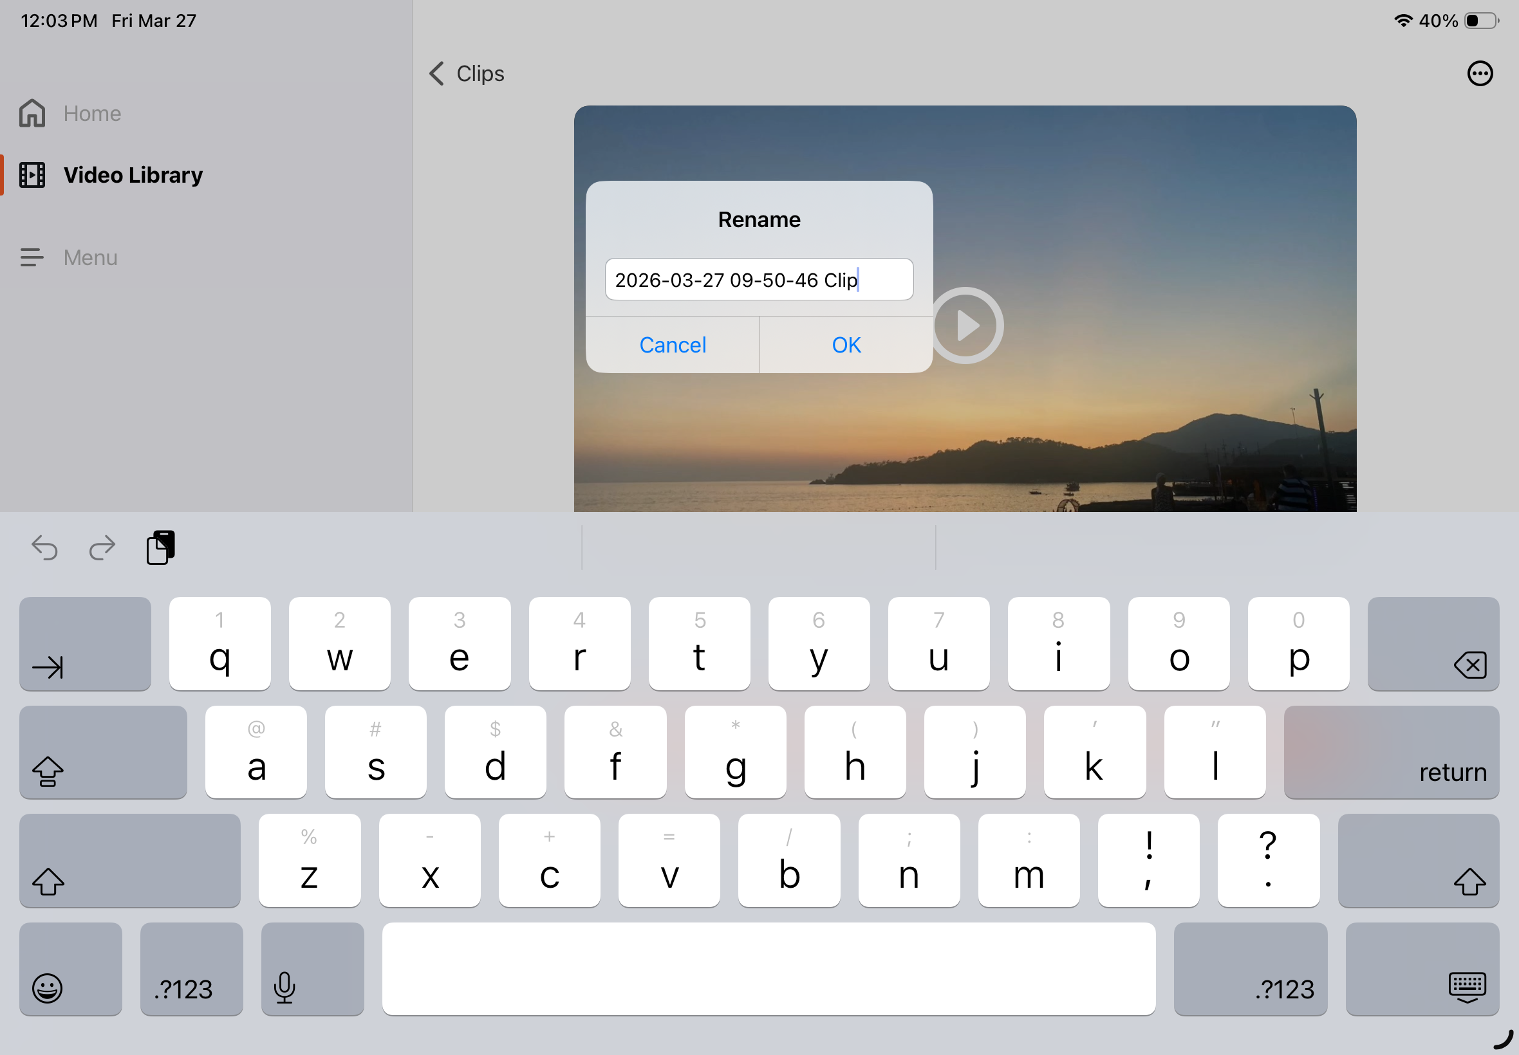Viewport: 1519px width, 1055px height.
Task: Hide the keyboard using dismiss key
Action: click(1422, 969)
